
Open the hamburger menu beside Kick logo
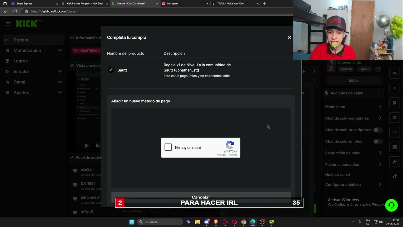coord(9,24)
